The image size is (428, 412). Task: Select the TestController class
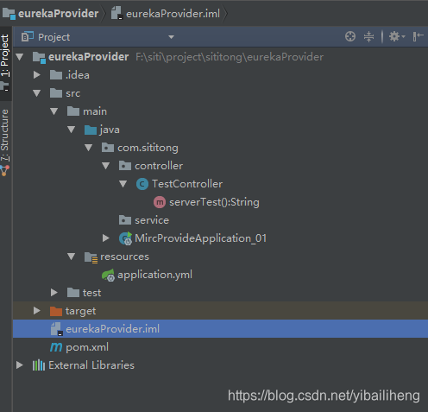(187, 184)
